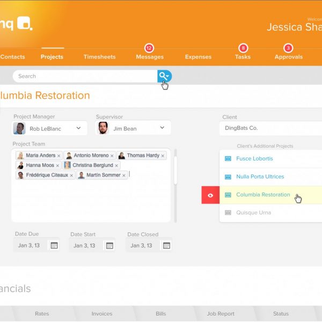Expand the Project Manager dropdown
This screenshot has width=322, height=322.
78,128
